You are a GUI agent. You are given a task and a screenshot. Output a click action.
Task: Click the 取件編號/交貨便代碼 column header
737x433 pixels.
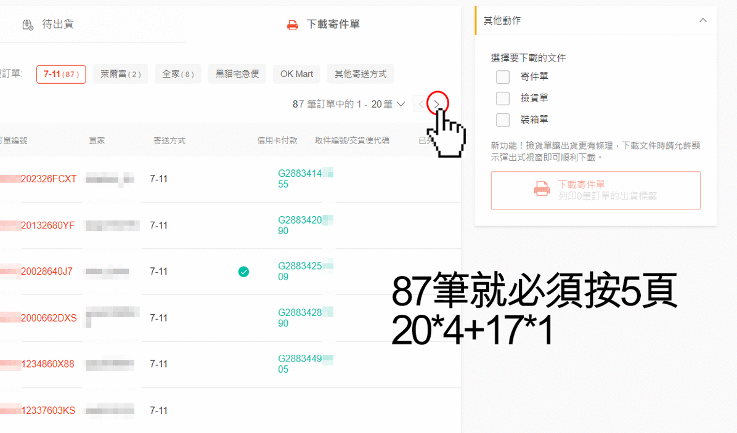point(352,140)
